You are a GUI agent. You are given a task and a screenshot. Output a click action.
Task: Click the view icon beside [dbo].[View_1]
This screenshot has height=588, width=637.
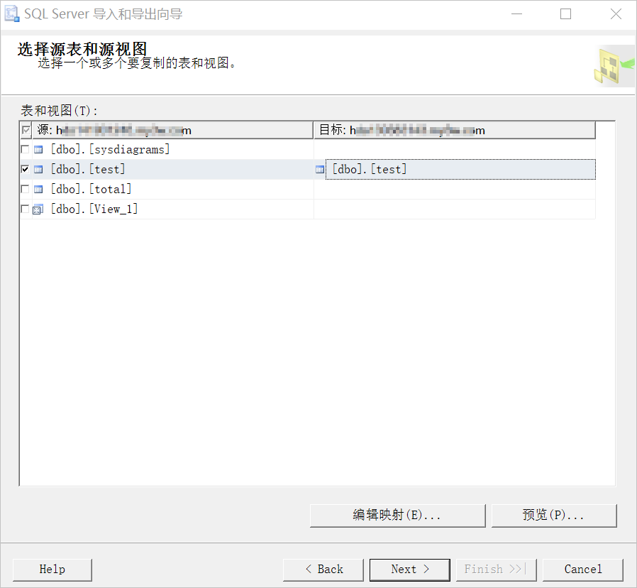(x=38, y=209)
